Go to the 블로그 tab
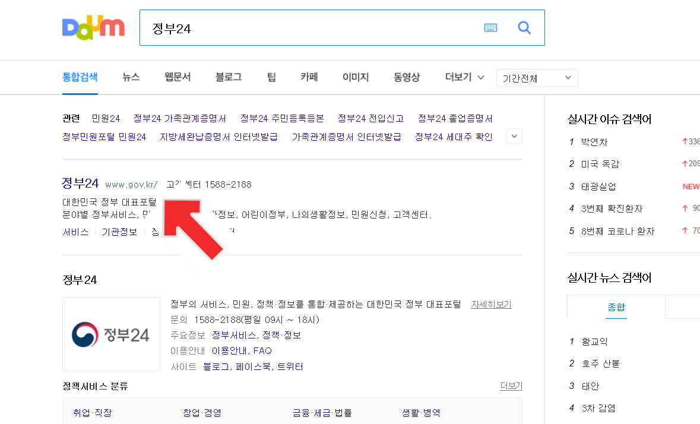The height and width of the screenshot is (424, 700). click(x=229, y=77)
